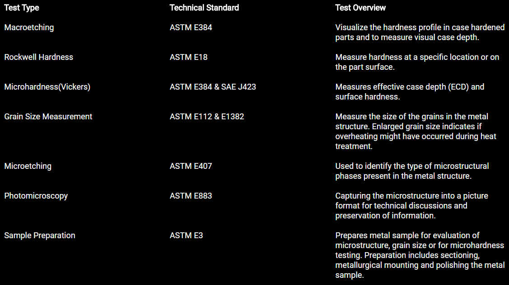Click the Macroetching ASTM E384 standard
The width and height of the screenshot is (509, 285).
click(x=191, y=27)
